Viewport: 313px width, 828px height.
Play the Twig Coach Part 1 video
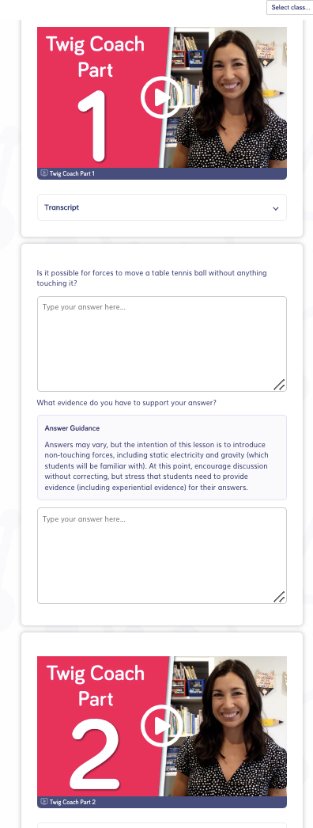click(161, 97)
